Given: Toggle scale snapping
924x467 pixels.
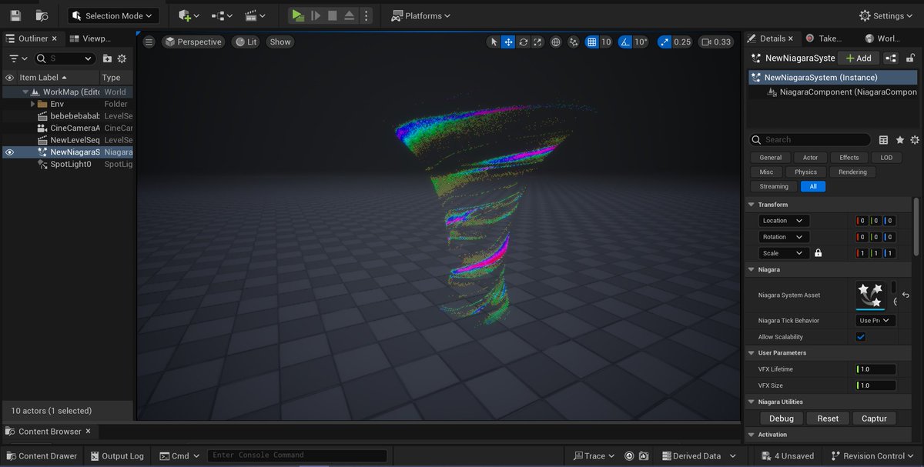Looking at the screenshot, I should [665, 42].
